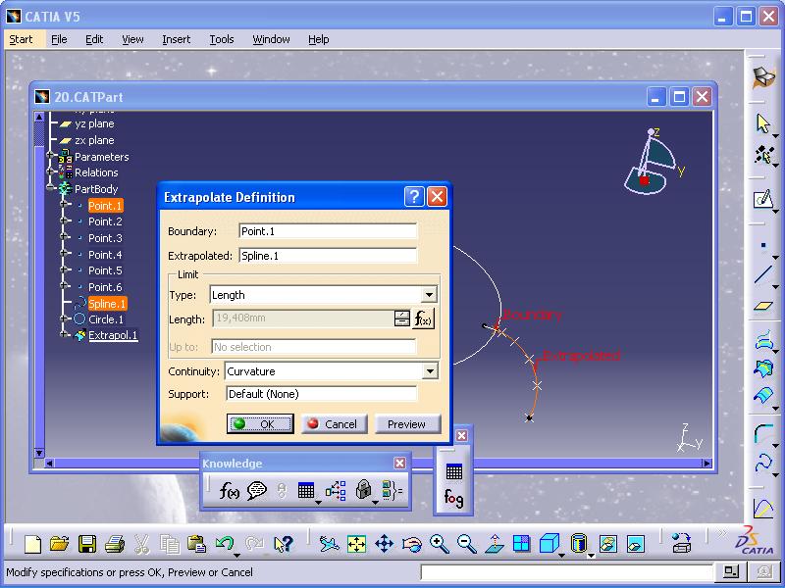Screen dimensions: 785x588
Task: Click the Knowledge Expert lock icon
Action: [364, 491]
